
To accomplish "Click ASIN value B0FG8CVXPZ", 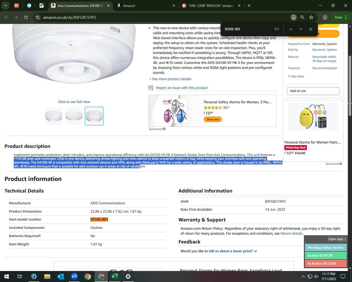I will [x=275, y=202].
